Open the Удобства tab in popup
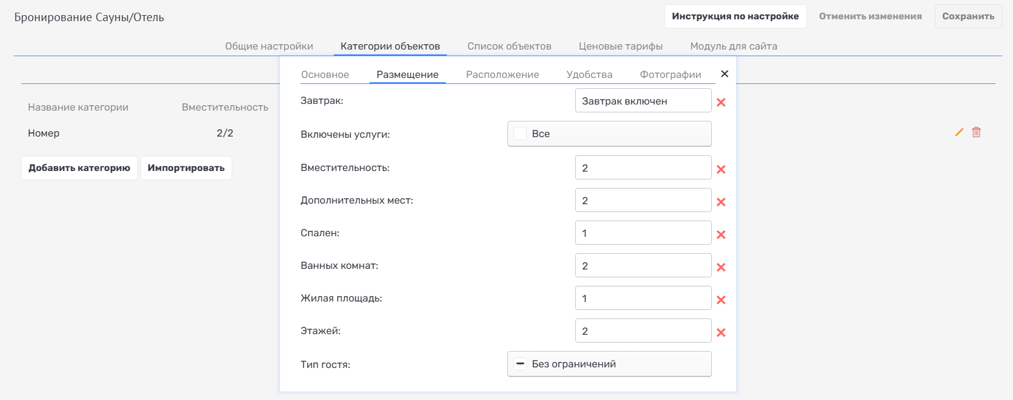1013x400 pixels. pyautogui.click(x=590, y=75)
